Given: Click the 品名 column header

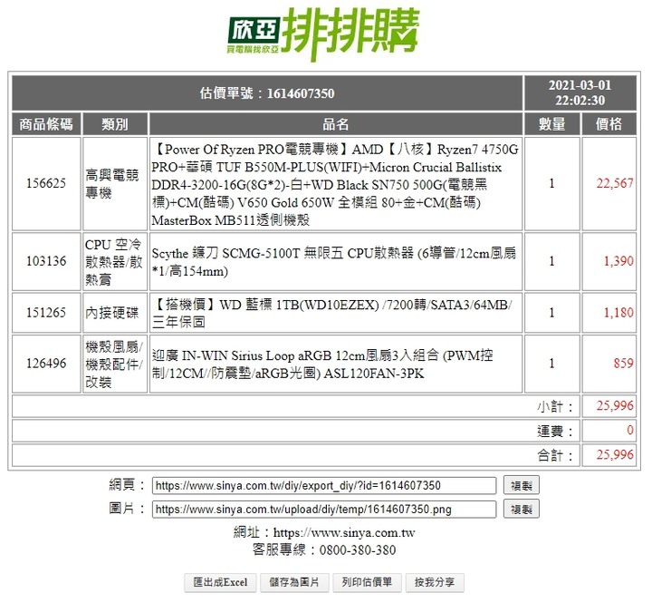Looking at the screenshot, I should [x=336, y=124].
